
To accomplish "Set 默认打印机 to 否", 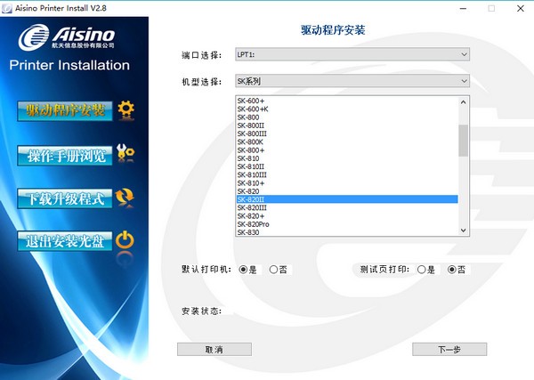I will (273, 269).
